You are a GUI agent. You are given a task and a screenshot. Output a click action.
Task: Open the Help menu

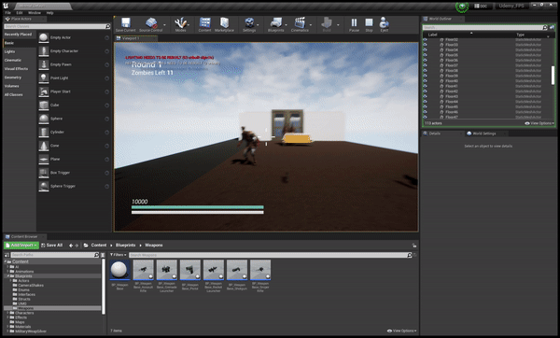[x=50, y=13]
